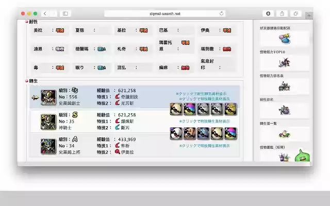Click the blue 斷刃 skill icon

pyautogui.click(x=118, y=127)
